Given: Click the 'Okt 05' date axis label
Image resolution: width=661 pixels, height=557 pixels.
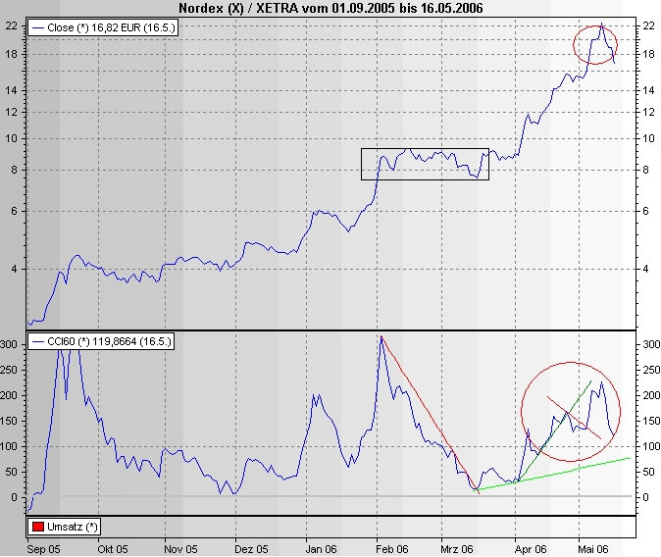Looking at the screenshot, I should 112,549.
